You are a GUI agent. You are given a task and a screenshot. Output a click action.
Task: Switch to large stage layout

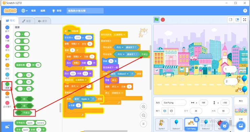pos(237,20)
